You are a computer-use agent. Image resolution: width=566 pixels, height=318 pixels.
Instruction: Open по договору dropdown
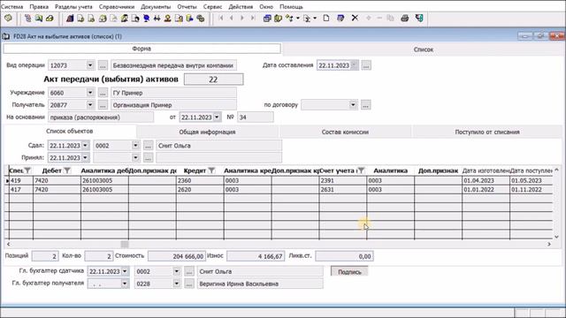353,105
